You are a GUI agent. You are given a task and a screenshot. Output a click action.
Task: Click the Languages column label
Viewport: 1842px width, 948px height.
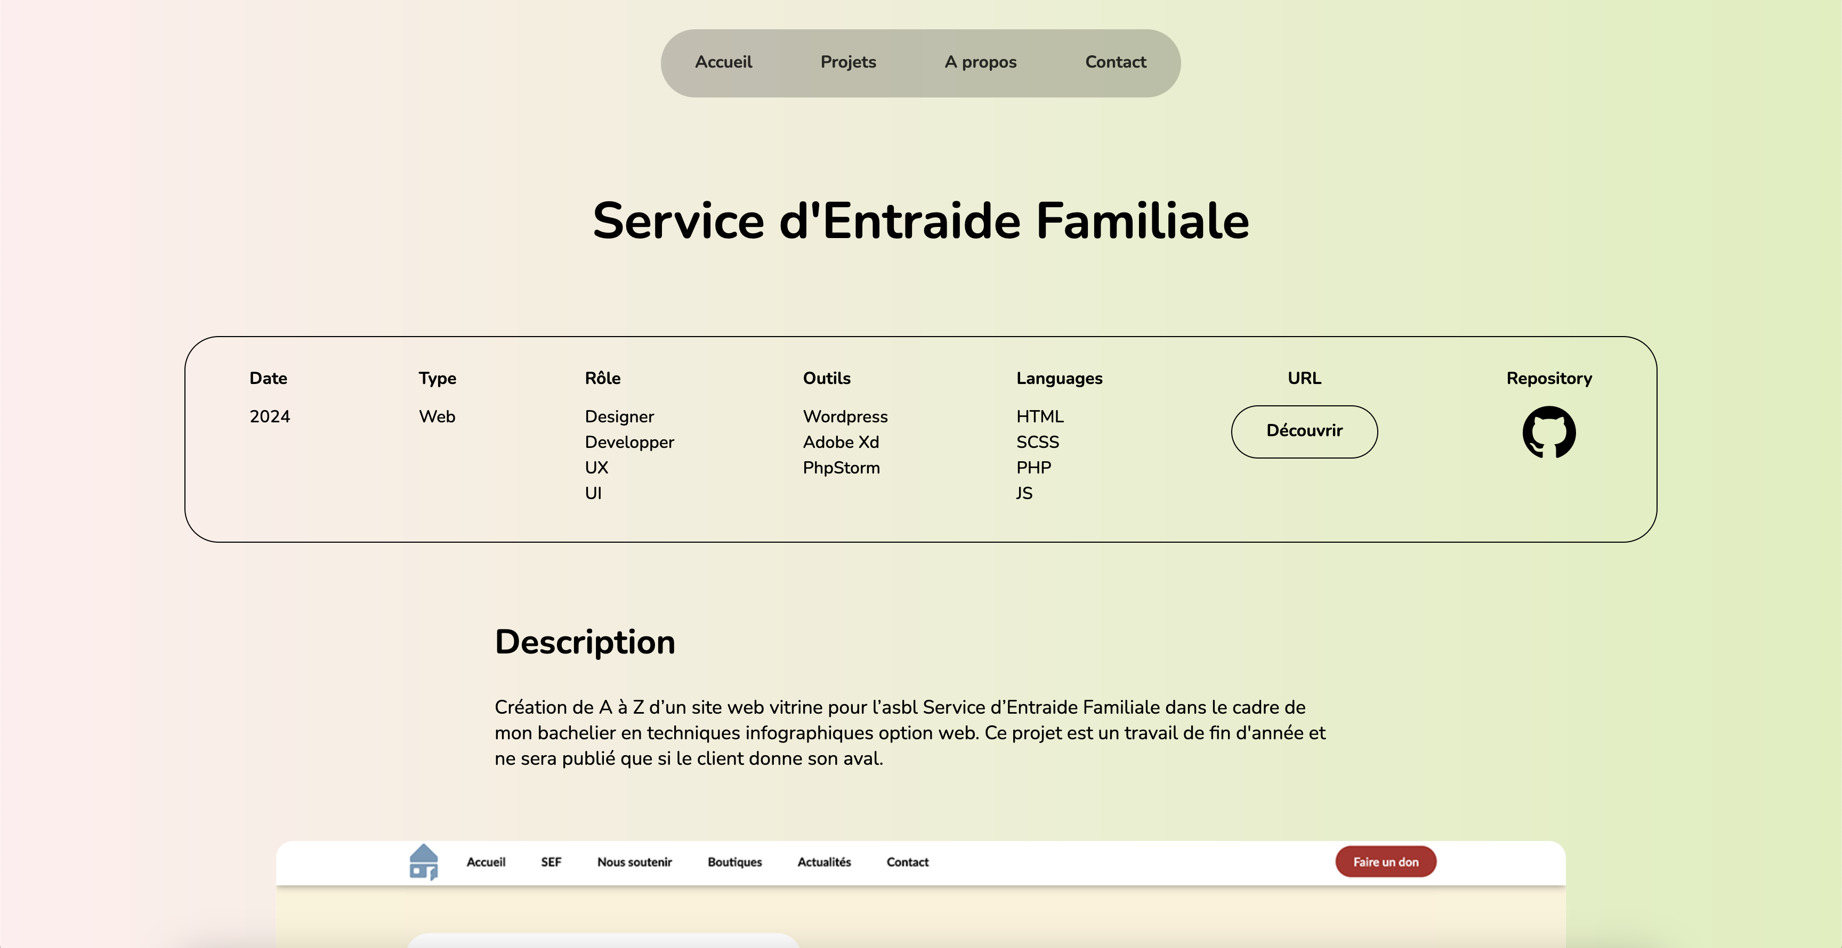tap(1059, 379)
